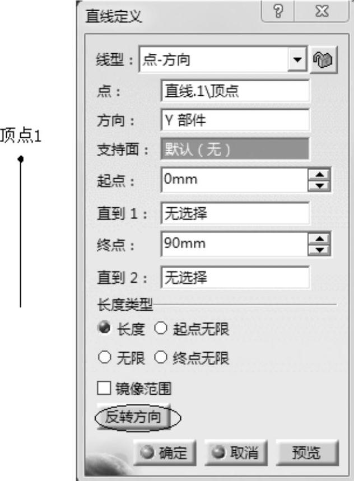This screenshot has height=481, width=354.
Task: Increase the 终点 value with up arrow
Action: tap(319, 239)
